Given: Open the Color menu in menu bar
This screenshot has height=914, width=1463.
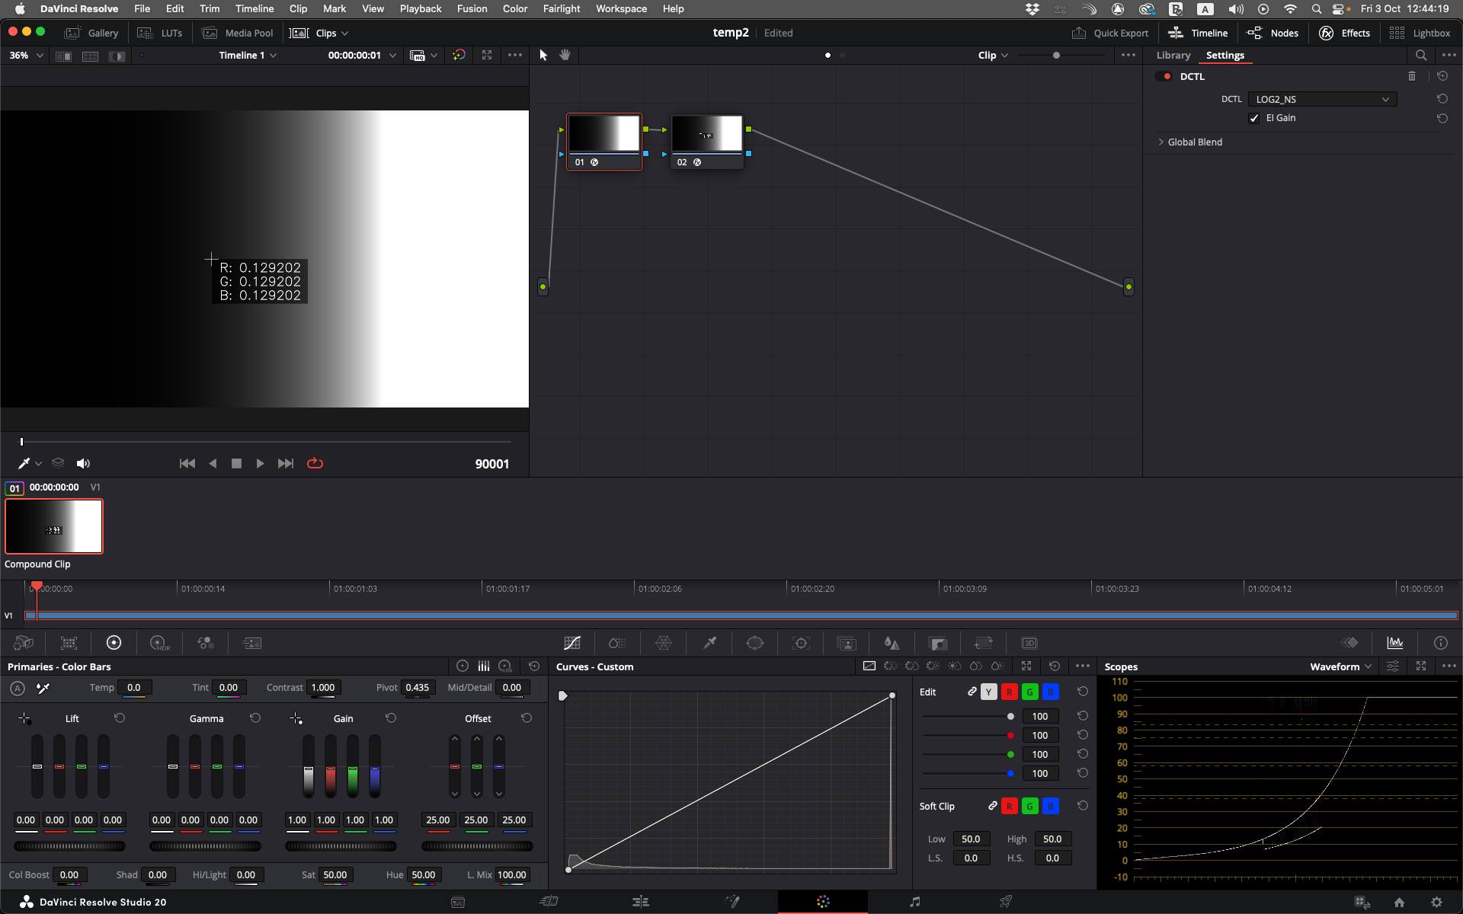Looking at the screenshot, I should [x=514, y=8].
